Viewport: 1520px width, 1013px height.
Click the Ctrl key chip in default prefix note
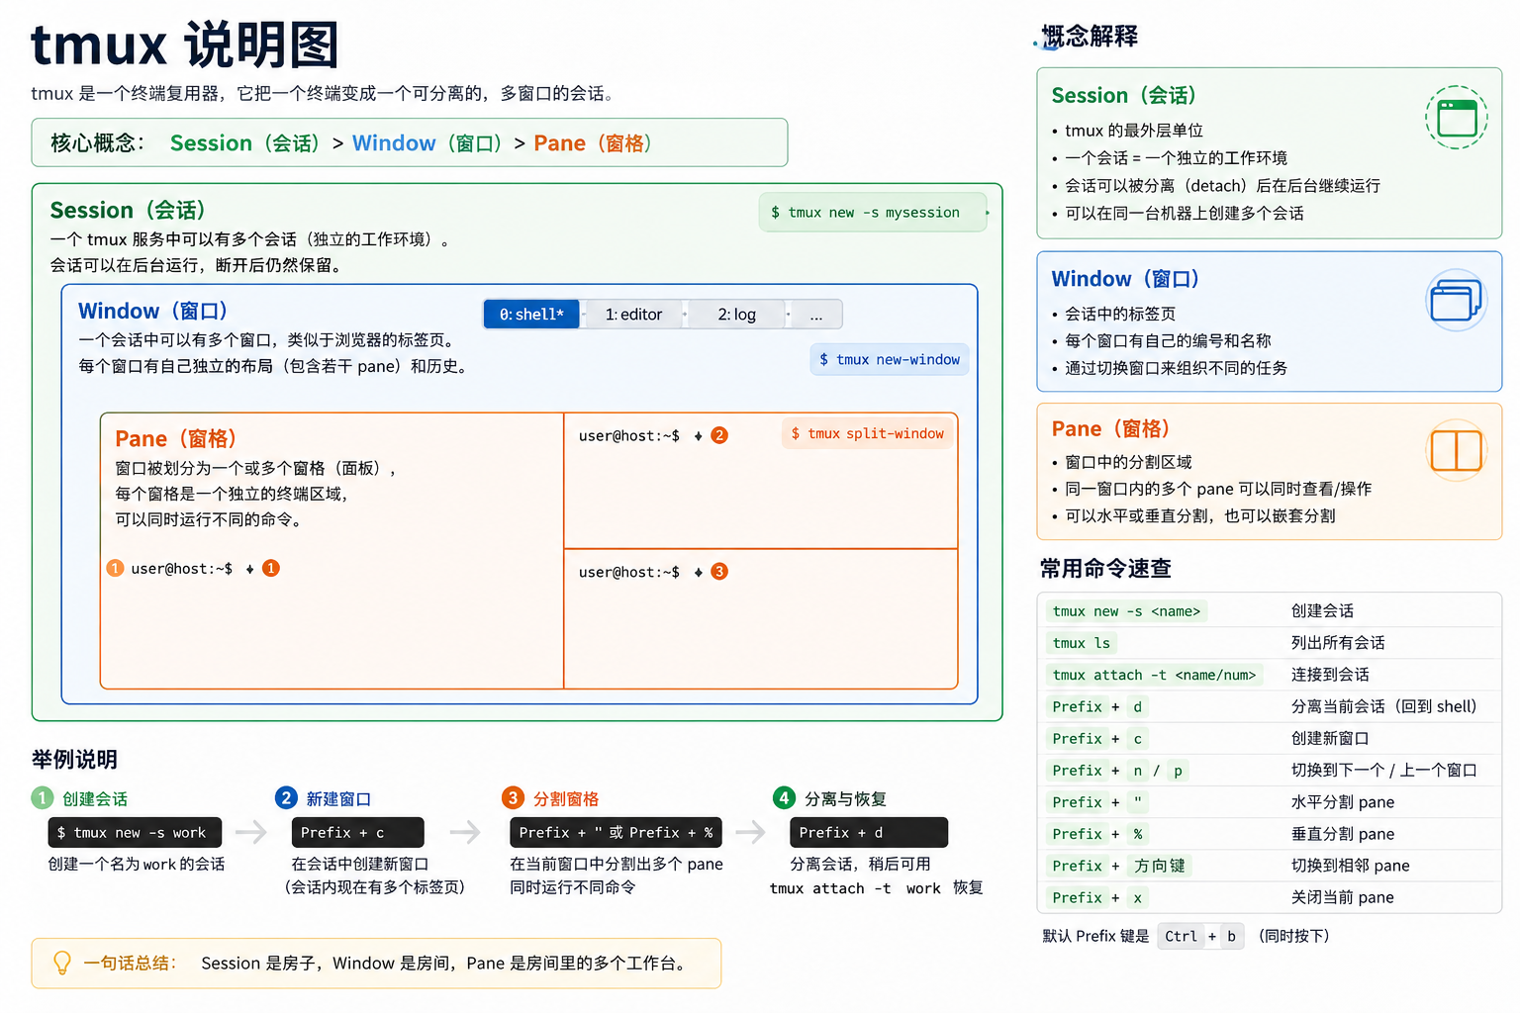[x=1182, y=936]
